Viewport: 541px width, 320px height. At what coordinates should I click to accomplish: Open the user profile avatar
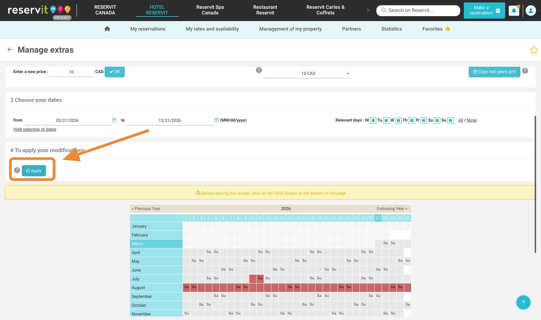(531, 11)
